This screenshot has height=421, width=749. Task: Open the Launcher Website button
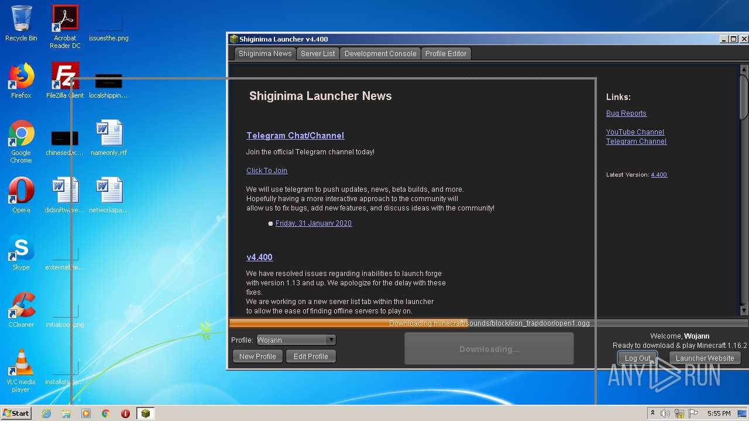click(x=705, y=358)
